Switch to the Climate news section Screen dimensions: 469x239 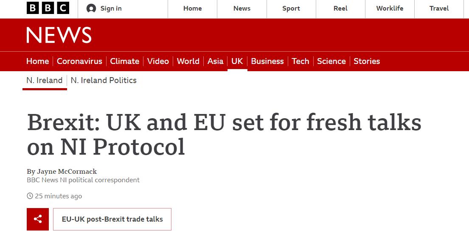(x=124, y=61)
